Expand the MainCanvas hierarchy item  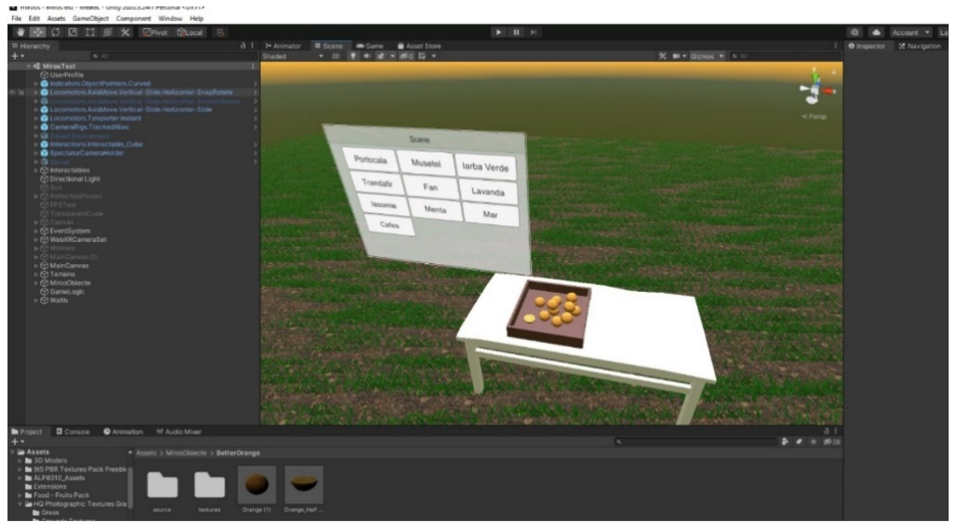36,266
